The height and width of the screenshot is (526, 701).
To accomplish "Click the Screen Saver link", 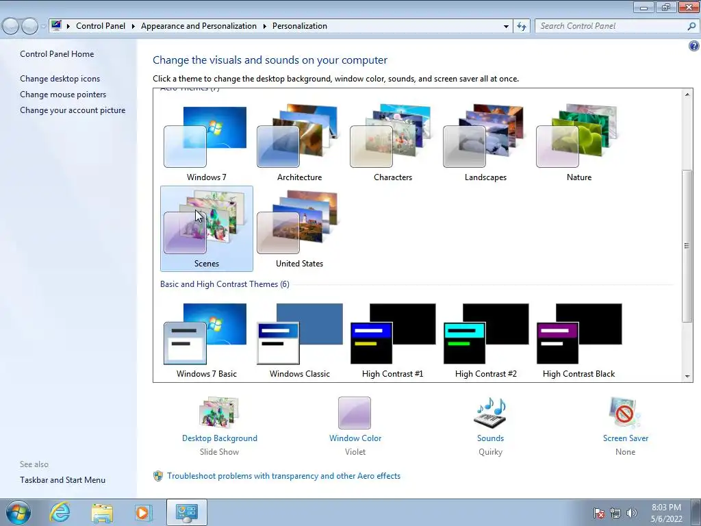I will pos(626,438).
